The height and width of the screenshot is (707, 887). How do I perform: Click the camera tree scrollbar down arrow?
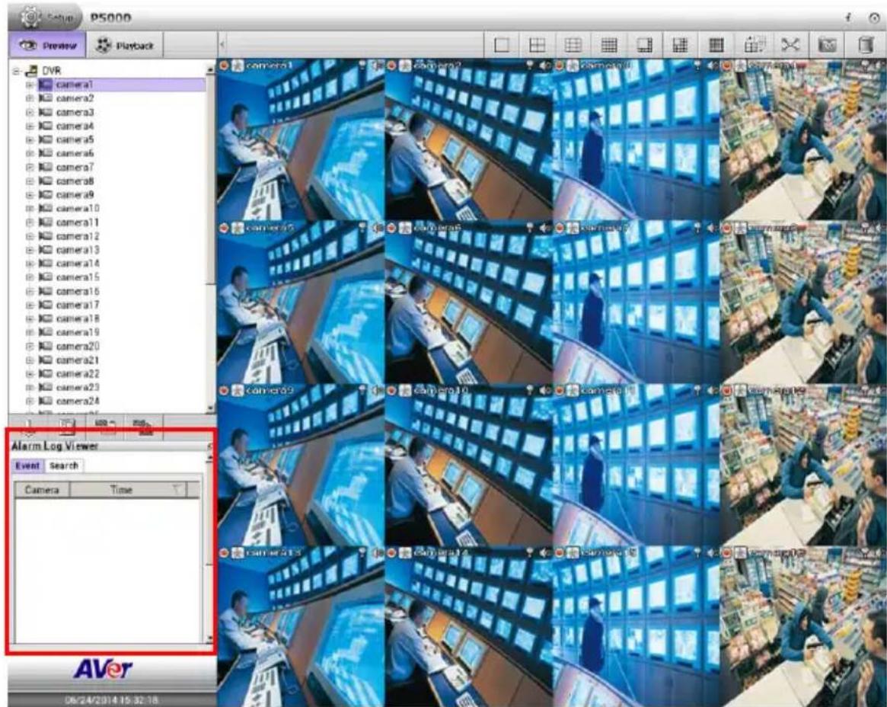(210, 408)
